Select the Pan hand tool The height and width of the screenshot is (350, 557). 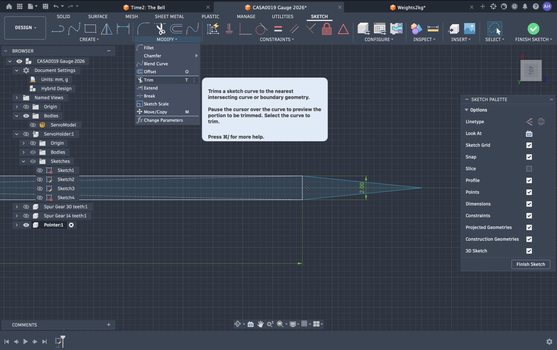pos(260,324)
